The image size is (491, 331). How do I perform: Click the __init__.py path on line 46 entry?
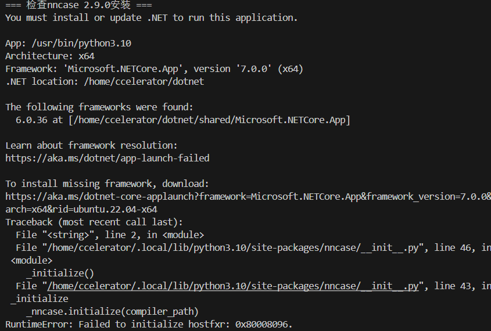pos(233,248)
